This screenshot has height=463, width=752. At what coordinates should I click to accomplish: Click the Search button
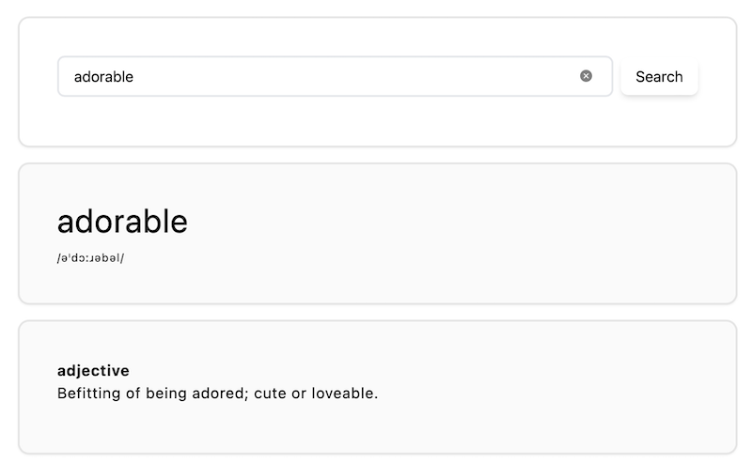[x=659, y=77]
